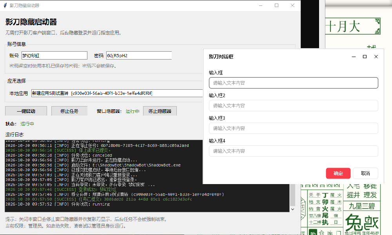Maximize the 影刀对话框 window
Screen dimensions: 392x235
tap(365, 57)
